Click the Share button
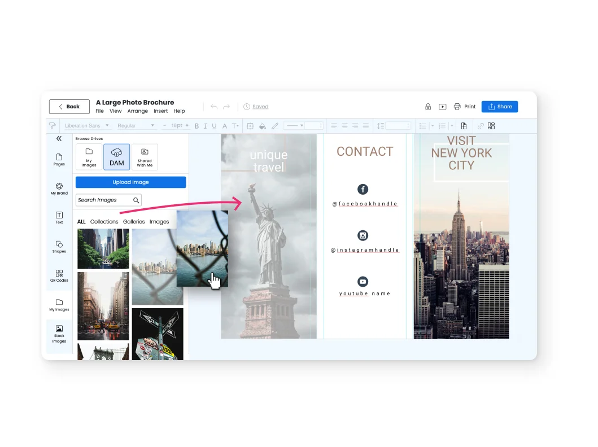This screenshot has width=598, height=447. pos(499,107)
